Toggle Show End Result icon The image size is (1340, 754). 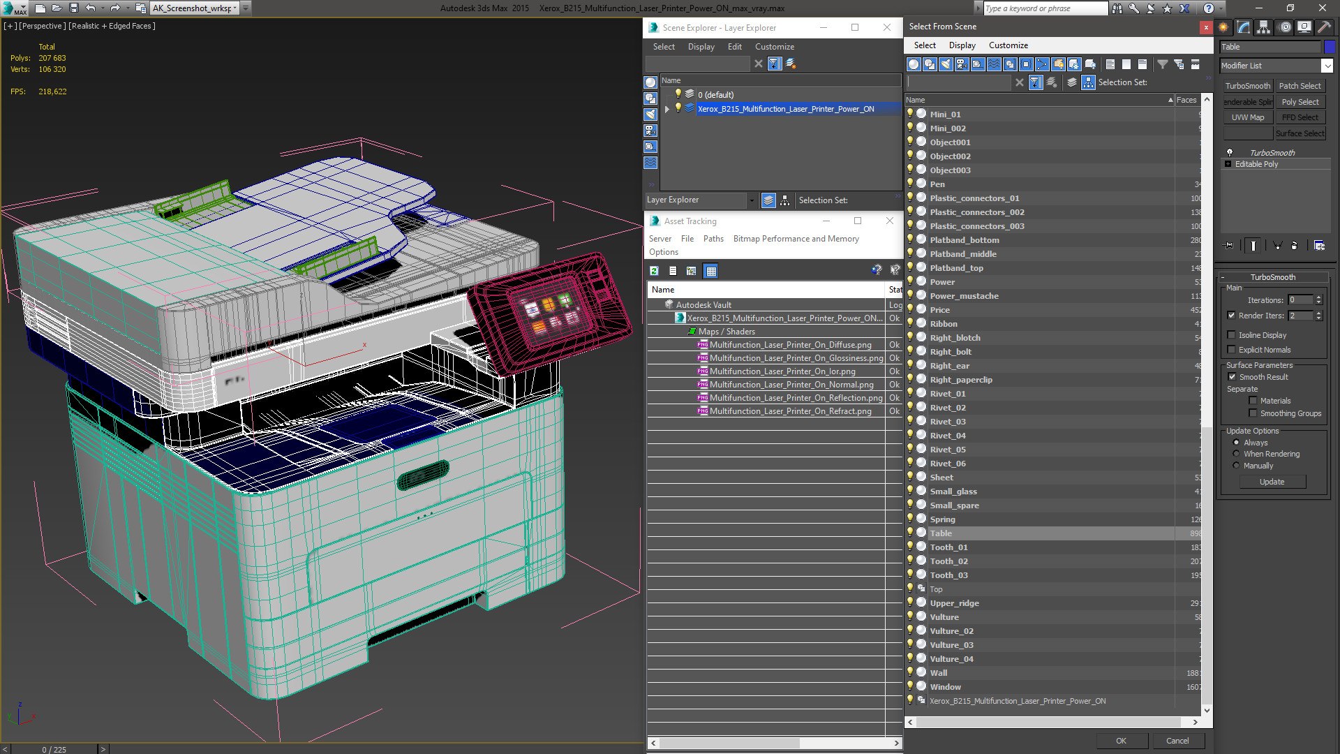tap(1253, 245)
